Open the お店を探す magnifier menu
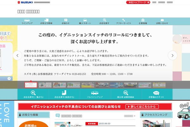Viewport: 190px width, 127px height. coord(104,22)
